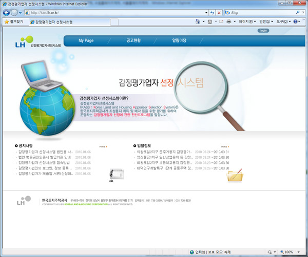Click the 100% zoom level button
308x257 pixels.
click(287, 252)
